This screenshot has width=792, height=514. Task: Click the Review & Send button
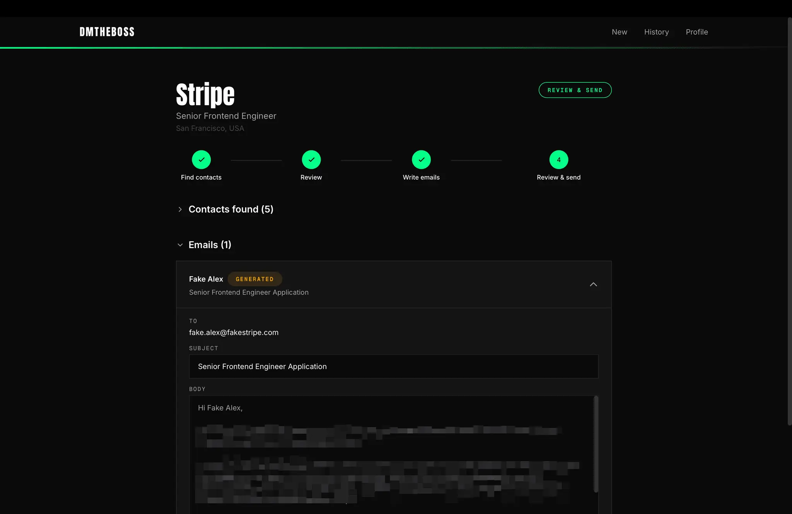pos(575,90)
